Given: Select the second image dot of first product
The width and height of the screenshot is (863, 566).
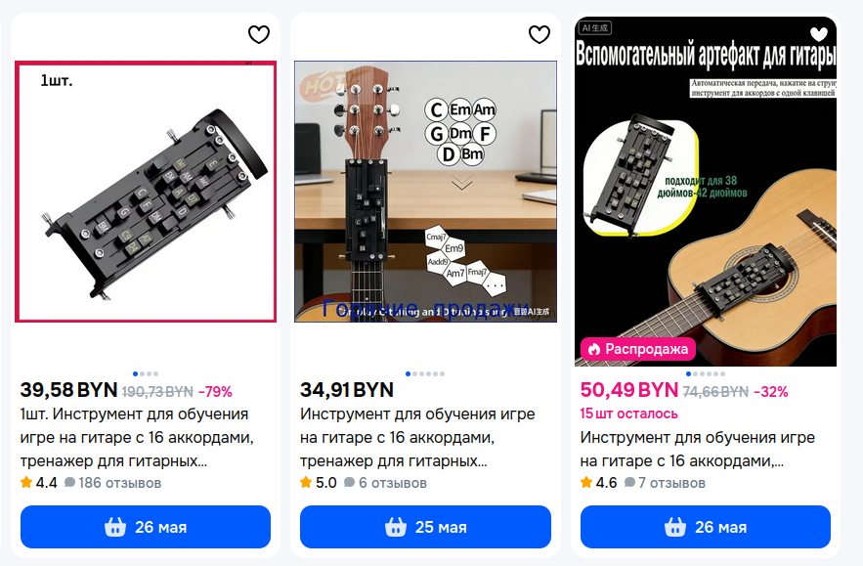Looking at the screenshot, I should [143, 373].
